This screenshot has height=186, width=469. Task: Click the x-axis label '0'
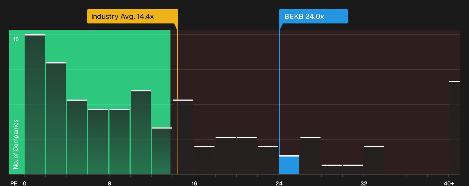click(25, 183)
